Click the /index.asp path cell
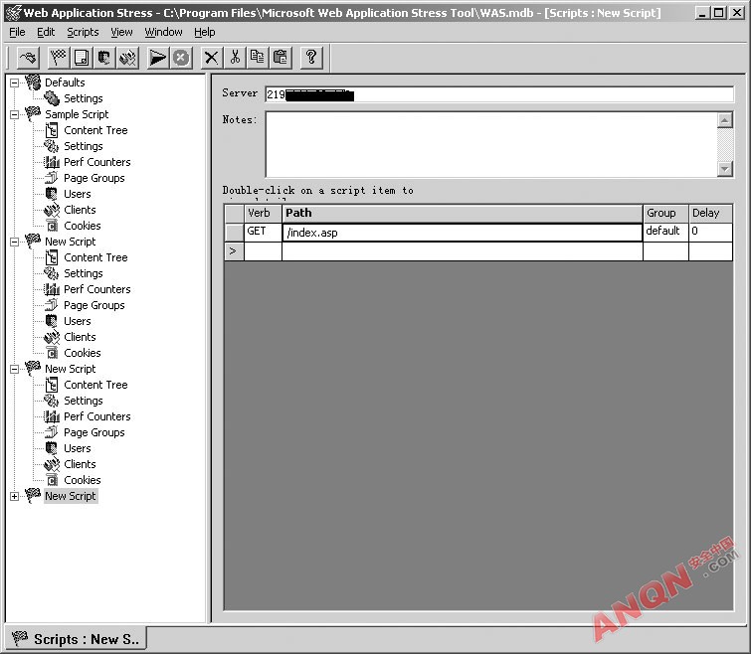Screen dimensions: 751x654 click(x=463, y=233)
